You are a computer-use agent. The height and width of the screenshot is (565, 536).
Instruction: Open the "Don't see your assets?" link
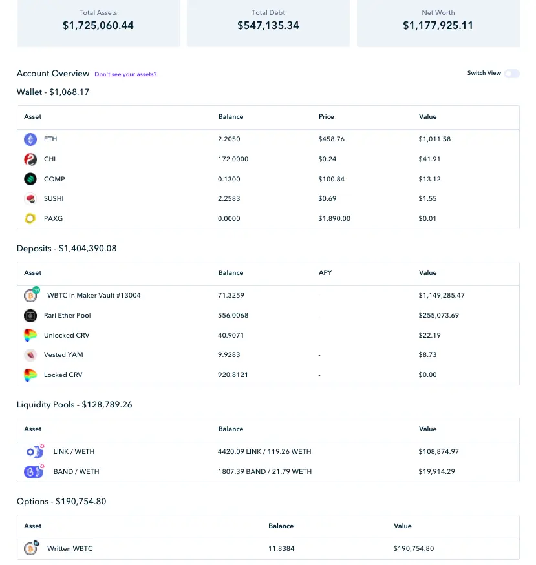point(125,74)
